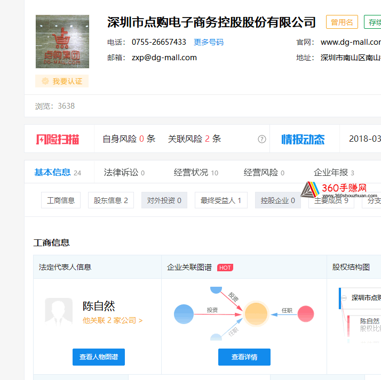Collapse the 深圳市点购 equity tree node
The image size is (381, 380).
(x=344, y=298)
